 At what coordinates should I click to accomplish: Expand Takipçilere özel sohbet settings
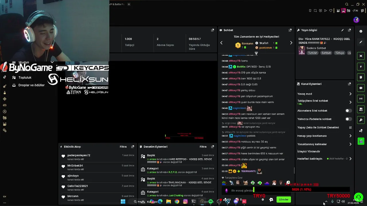point(350,102)
